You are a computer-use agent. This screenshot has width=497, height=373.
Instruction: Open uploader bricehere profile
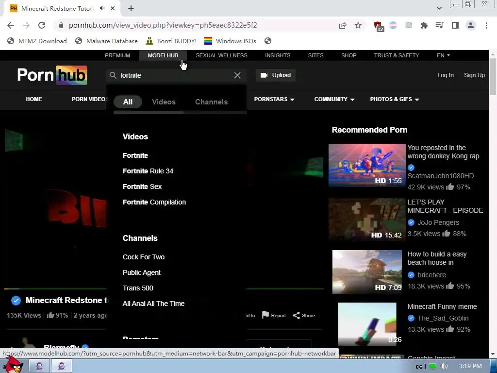click(431, 275)
